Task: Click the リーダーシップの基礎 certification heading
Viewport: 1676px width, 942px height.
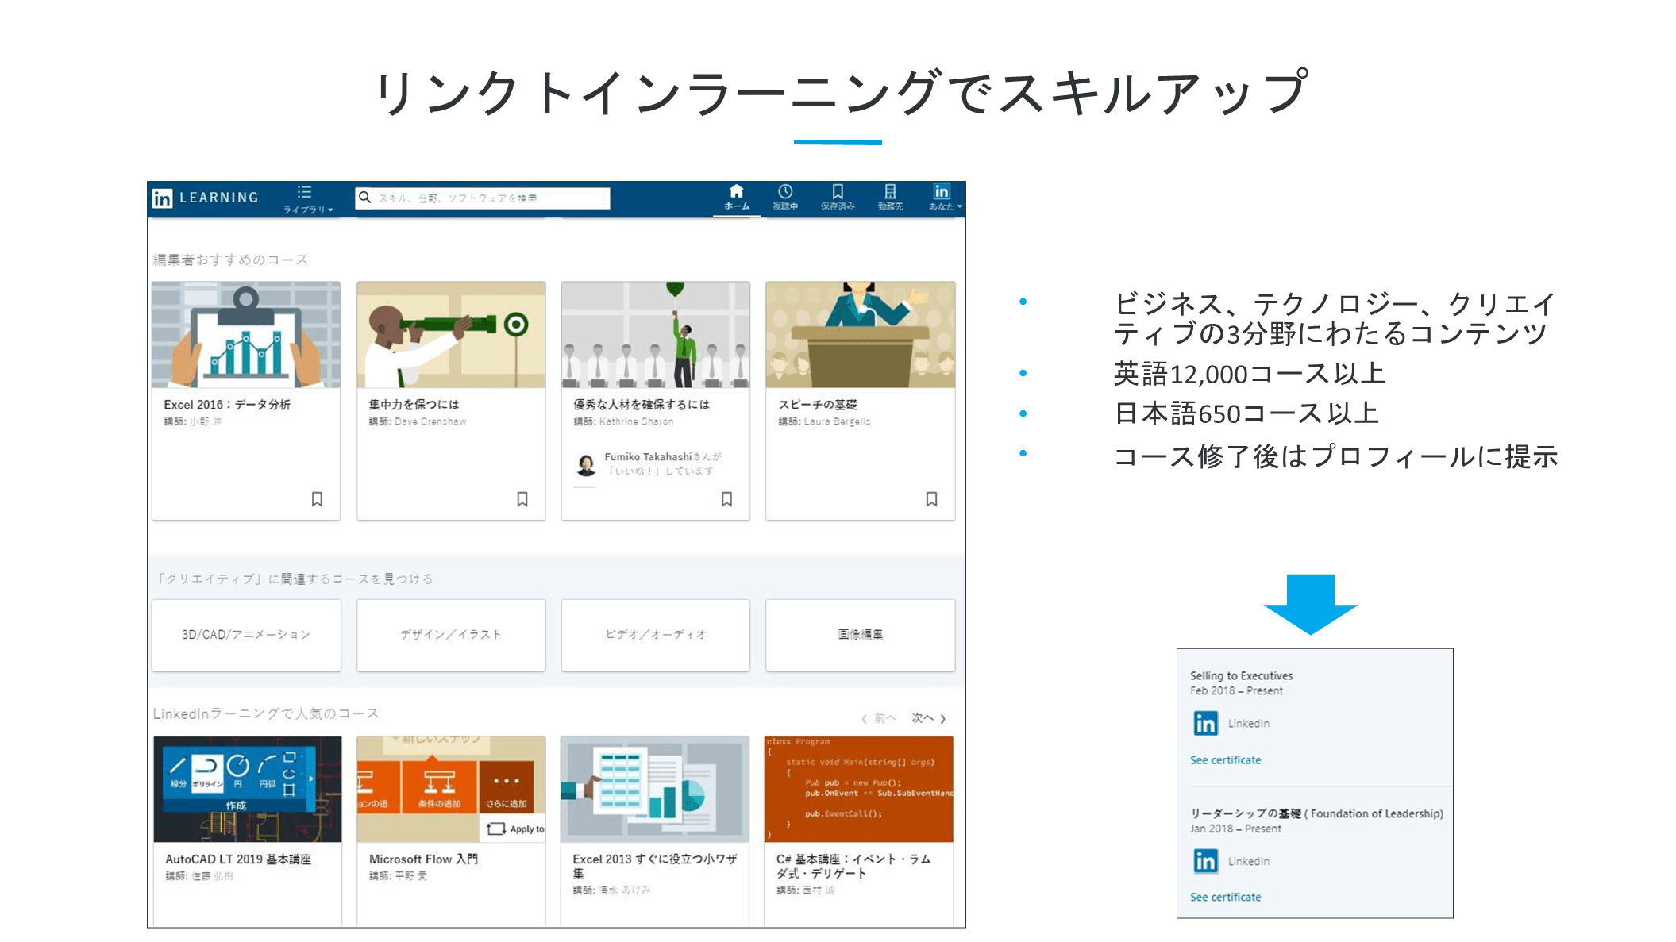Action: pos(1316,814)
